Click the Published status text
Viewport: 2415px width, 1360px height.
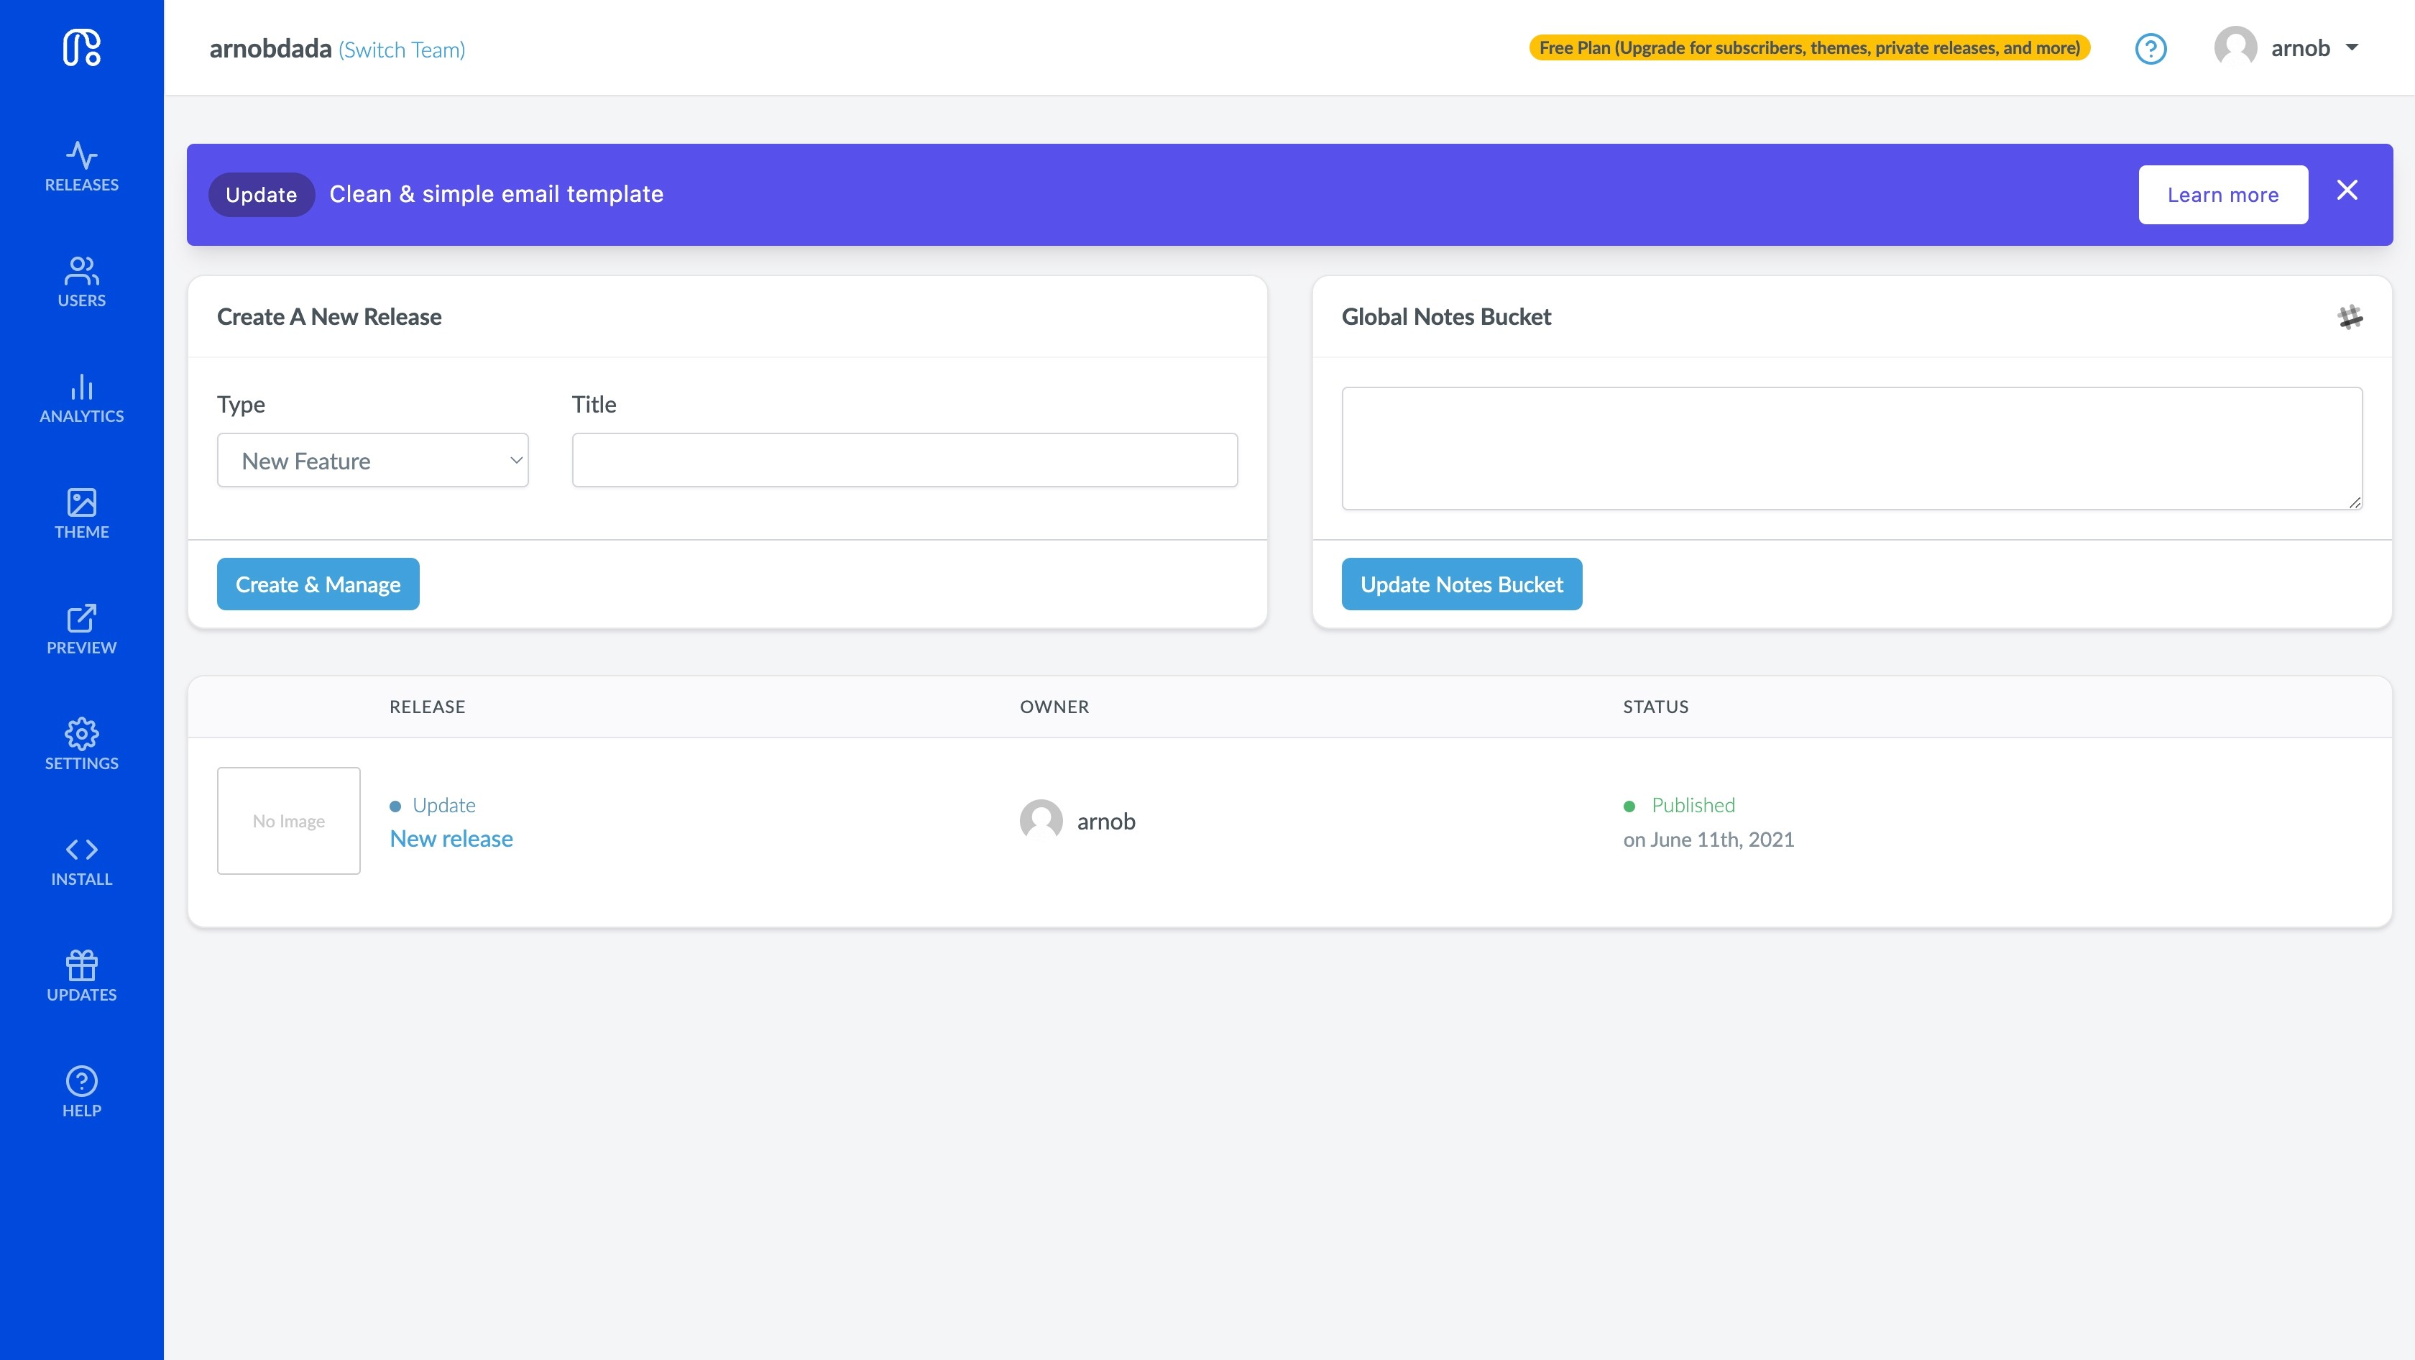point(1693,805)
